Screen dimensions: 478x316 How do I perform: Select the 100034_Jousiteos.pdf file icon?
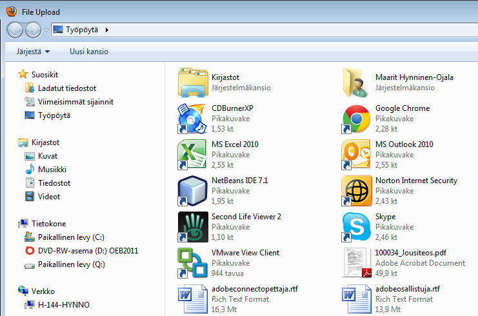pos(356,263)
